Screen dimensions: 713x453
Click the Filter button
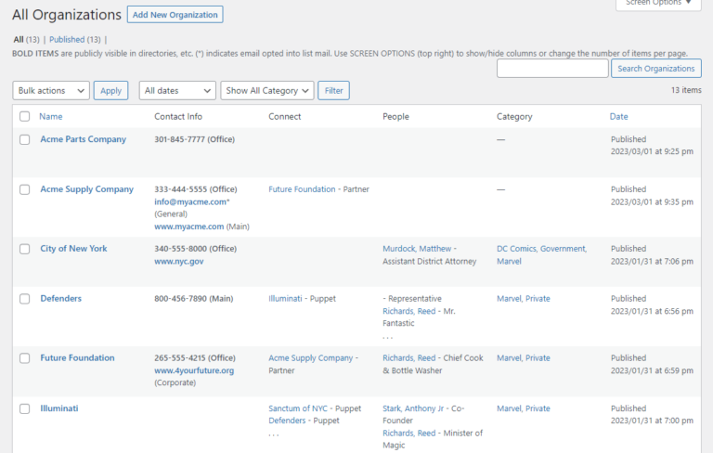(x=333, y=90)
